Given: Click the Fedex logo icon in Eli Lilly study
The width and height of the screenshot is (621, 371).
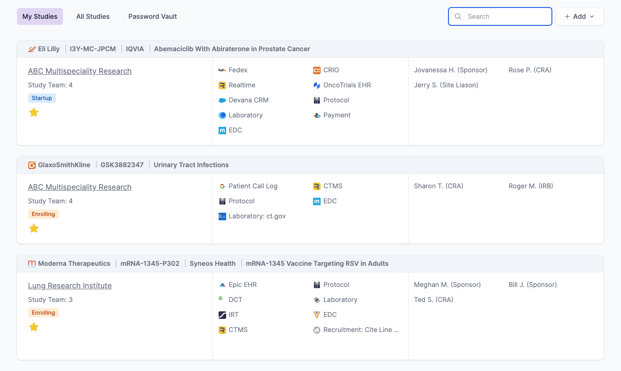Looking at the screenshot, I should [222, 70].
